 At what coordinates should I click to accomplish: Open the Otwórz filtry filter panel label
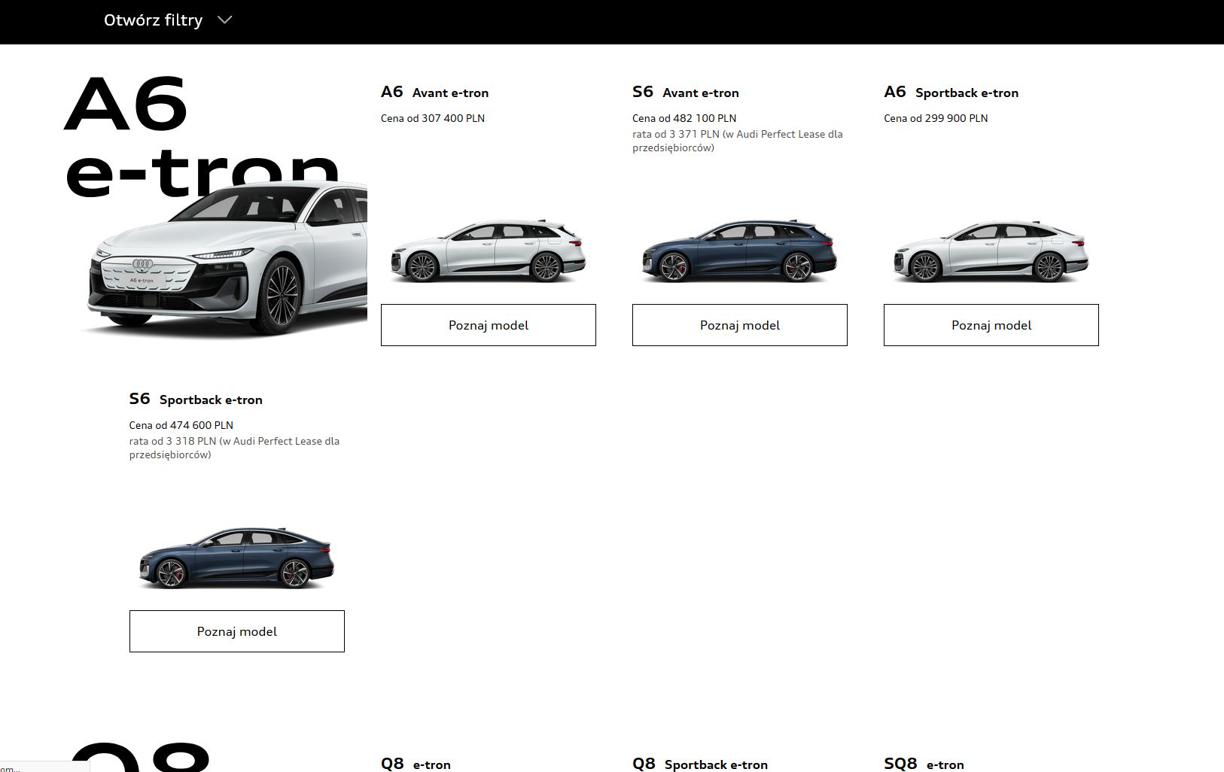click(x=154, y=20)
